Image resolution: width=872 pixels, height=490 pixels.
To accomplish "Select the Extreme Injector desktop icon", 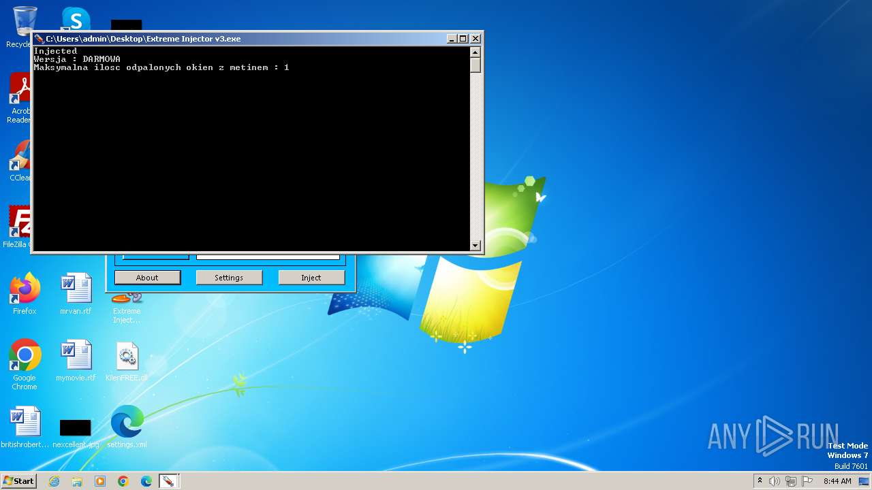I will tap(127, 308).
